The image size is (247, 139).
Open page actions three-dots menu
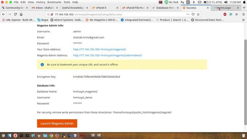pyautogui.click(x=188, y=14)
